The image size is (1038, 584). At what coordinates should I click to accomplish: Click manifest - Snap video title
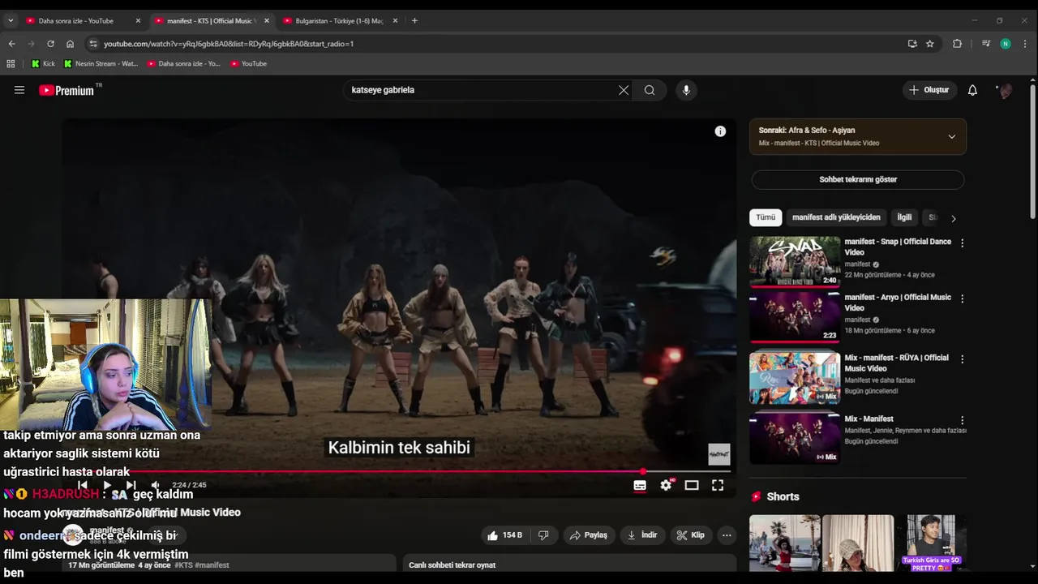click(898, 247)
